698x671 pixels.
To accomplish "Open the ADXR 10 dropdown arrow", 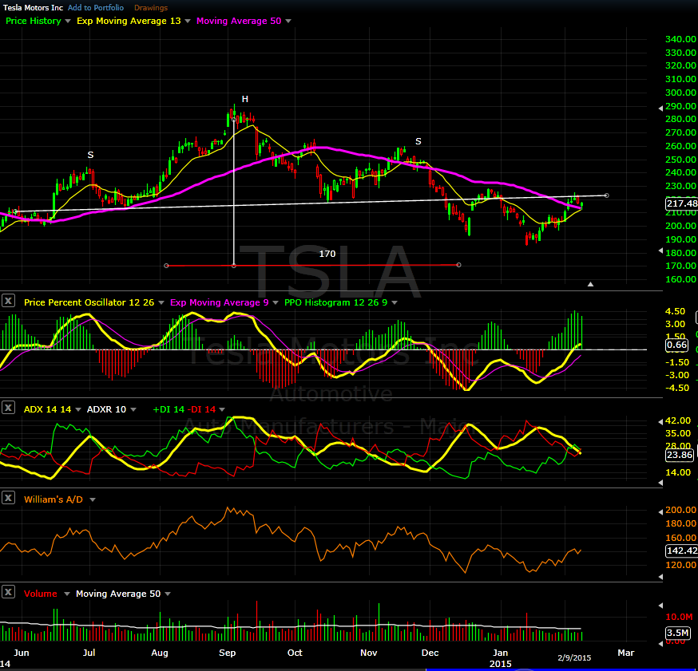I will [133, 409].
